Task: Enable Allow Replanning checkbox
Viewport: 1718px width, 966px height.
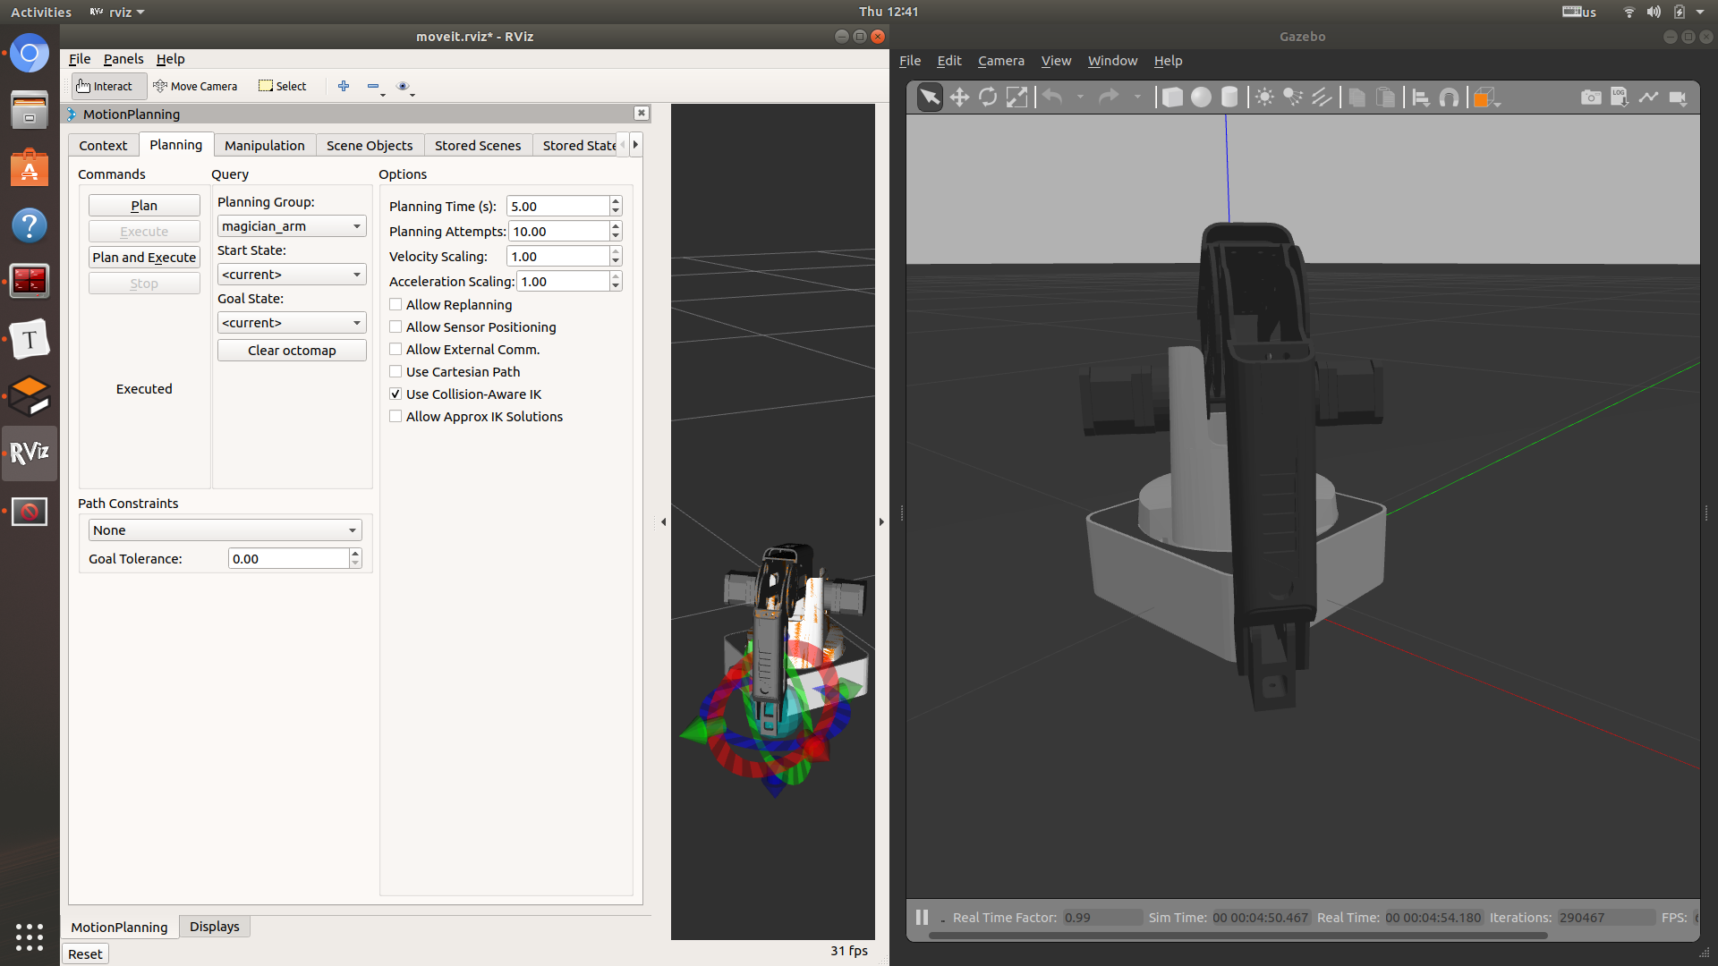Action: (x=395, y=305)
